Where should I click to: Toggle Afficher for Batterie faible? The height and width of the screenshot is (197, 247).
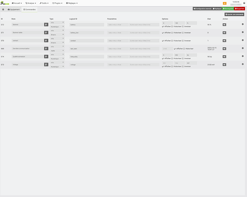tap(163, 33)
